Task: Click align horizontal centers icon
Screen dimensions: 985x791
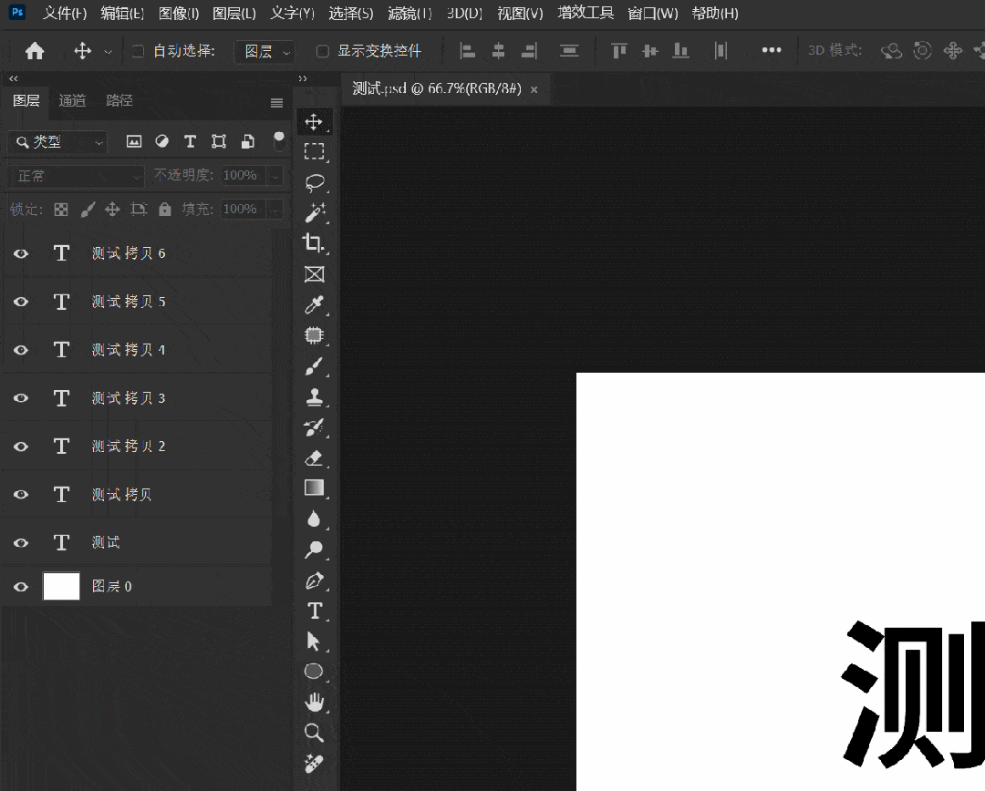Action: coord(498,51)
